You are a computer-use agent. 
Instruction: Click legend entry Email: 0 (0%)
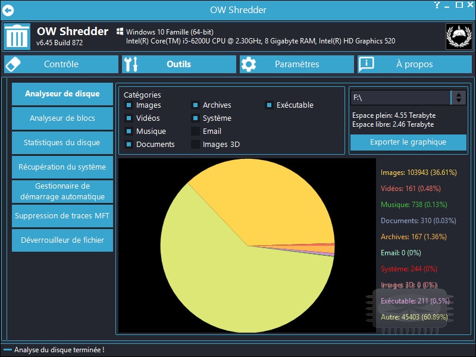point(400,253)
